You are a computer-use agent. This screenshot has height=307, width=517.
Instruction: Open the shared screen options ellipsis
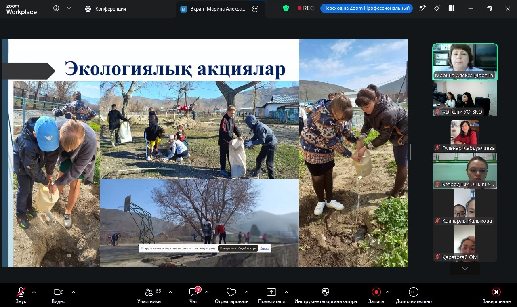[x=255, y=9]
